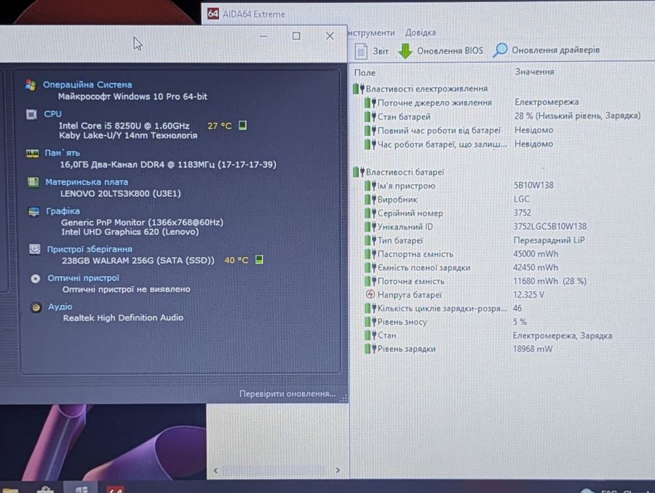Click the Серійний номер row icon

(370, 213)
